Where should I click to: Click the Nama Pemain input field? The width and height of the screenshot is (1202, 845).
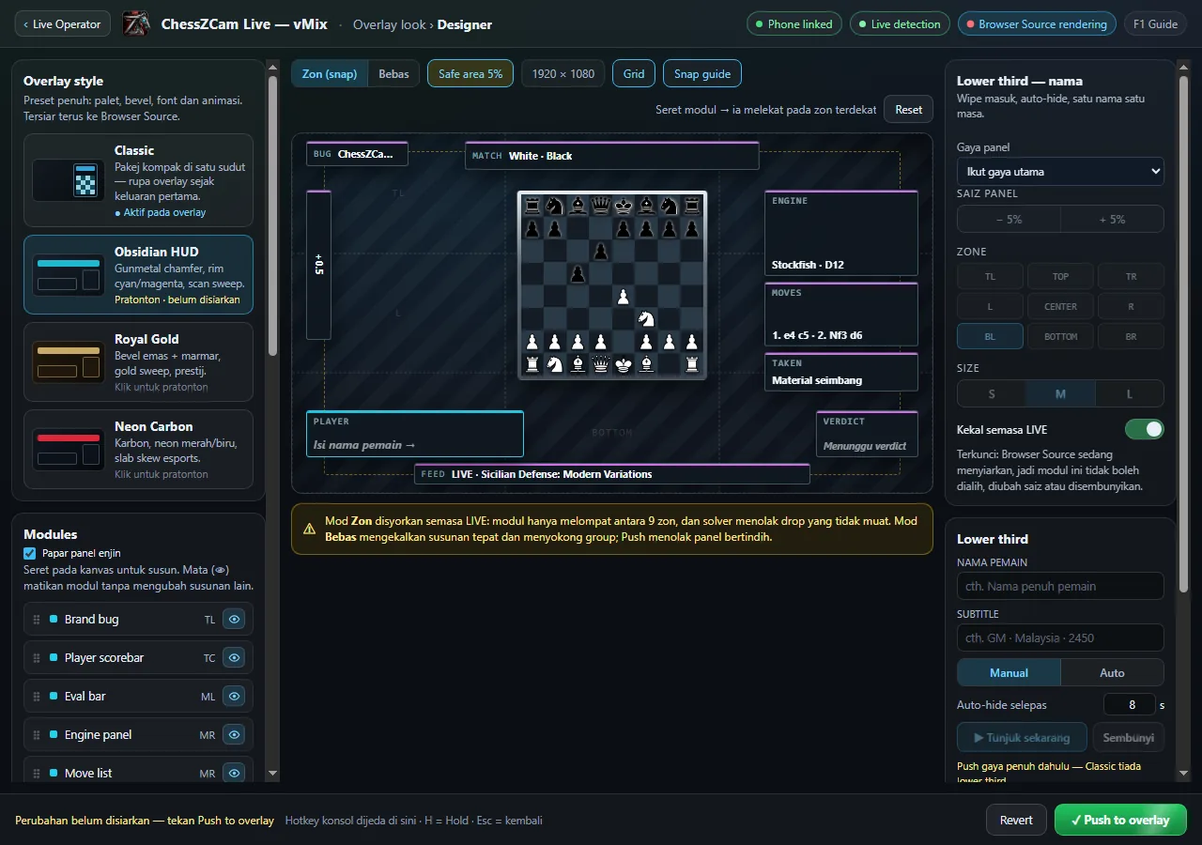pyautogui.click(x=1060, y=586)
